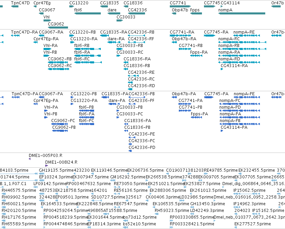Select the CG43114-RA transcript label

click(234, 66)
